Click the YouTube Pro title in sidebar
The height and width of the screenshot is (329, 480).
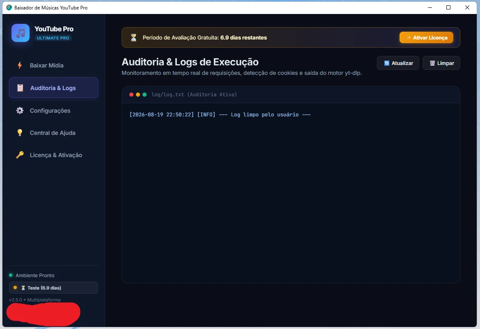point(54,29)
